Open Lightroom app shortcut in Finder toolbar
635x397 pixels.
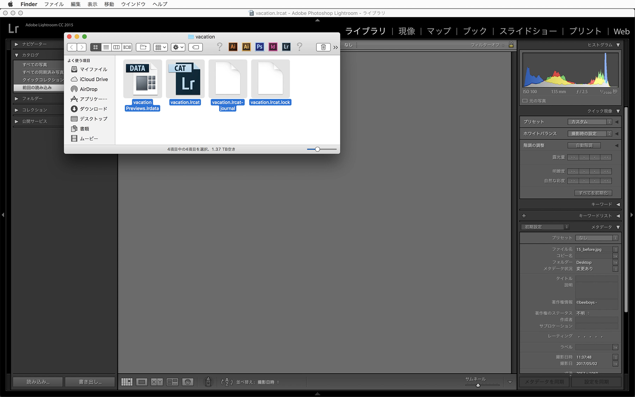point(286,47)
